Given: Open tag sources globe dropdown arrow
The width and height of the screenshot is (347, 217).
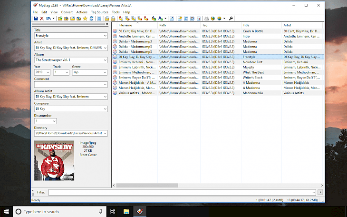Looking at the screenshot, I should click(224, 19).
